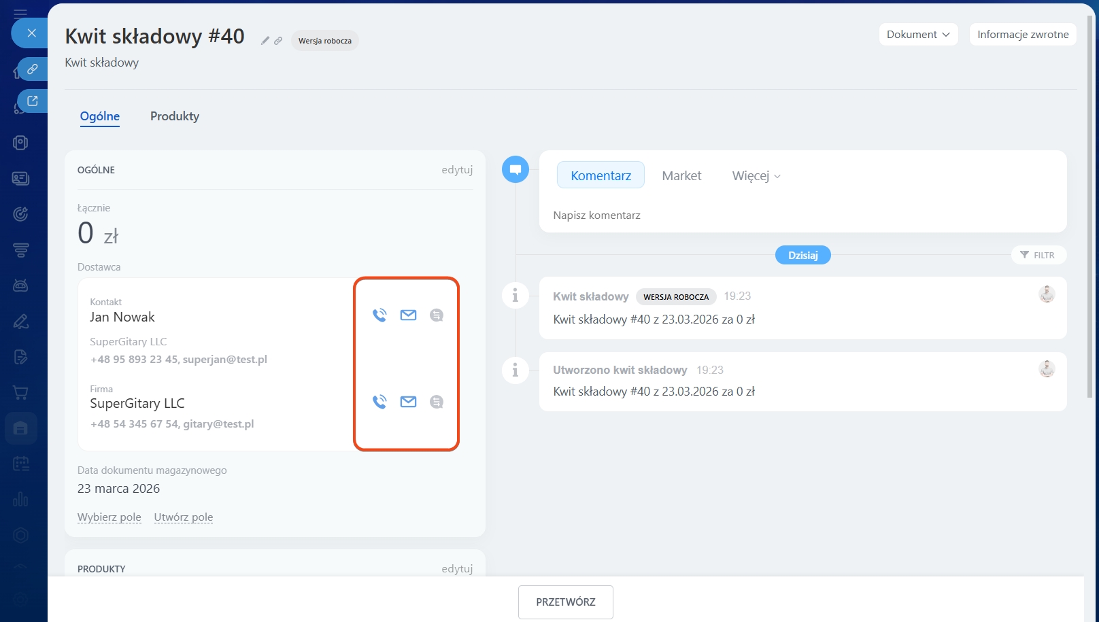Click the phone icon for Jan Nowak
The height and width of the screenshot is (622, 1099).
point(379,315)
